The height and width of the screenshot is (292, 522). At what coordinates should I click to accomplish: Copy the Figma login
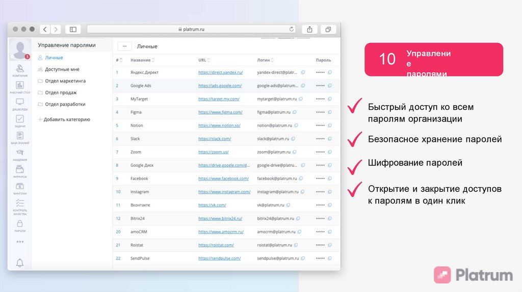tap(294, 112)
